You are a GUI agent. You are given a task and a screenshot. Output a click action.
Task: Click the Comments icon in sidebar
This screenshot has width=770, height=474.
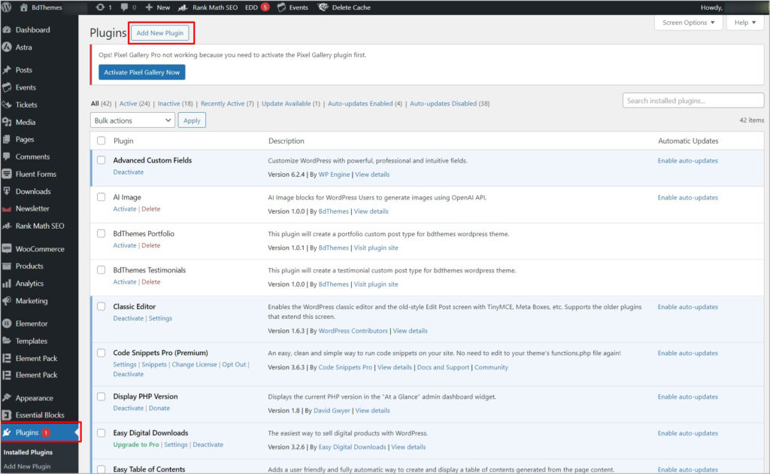(7, 156)
